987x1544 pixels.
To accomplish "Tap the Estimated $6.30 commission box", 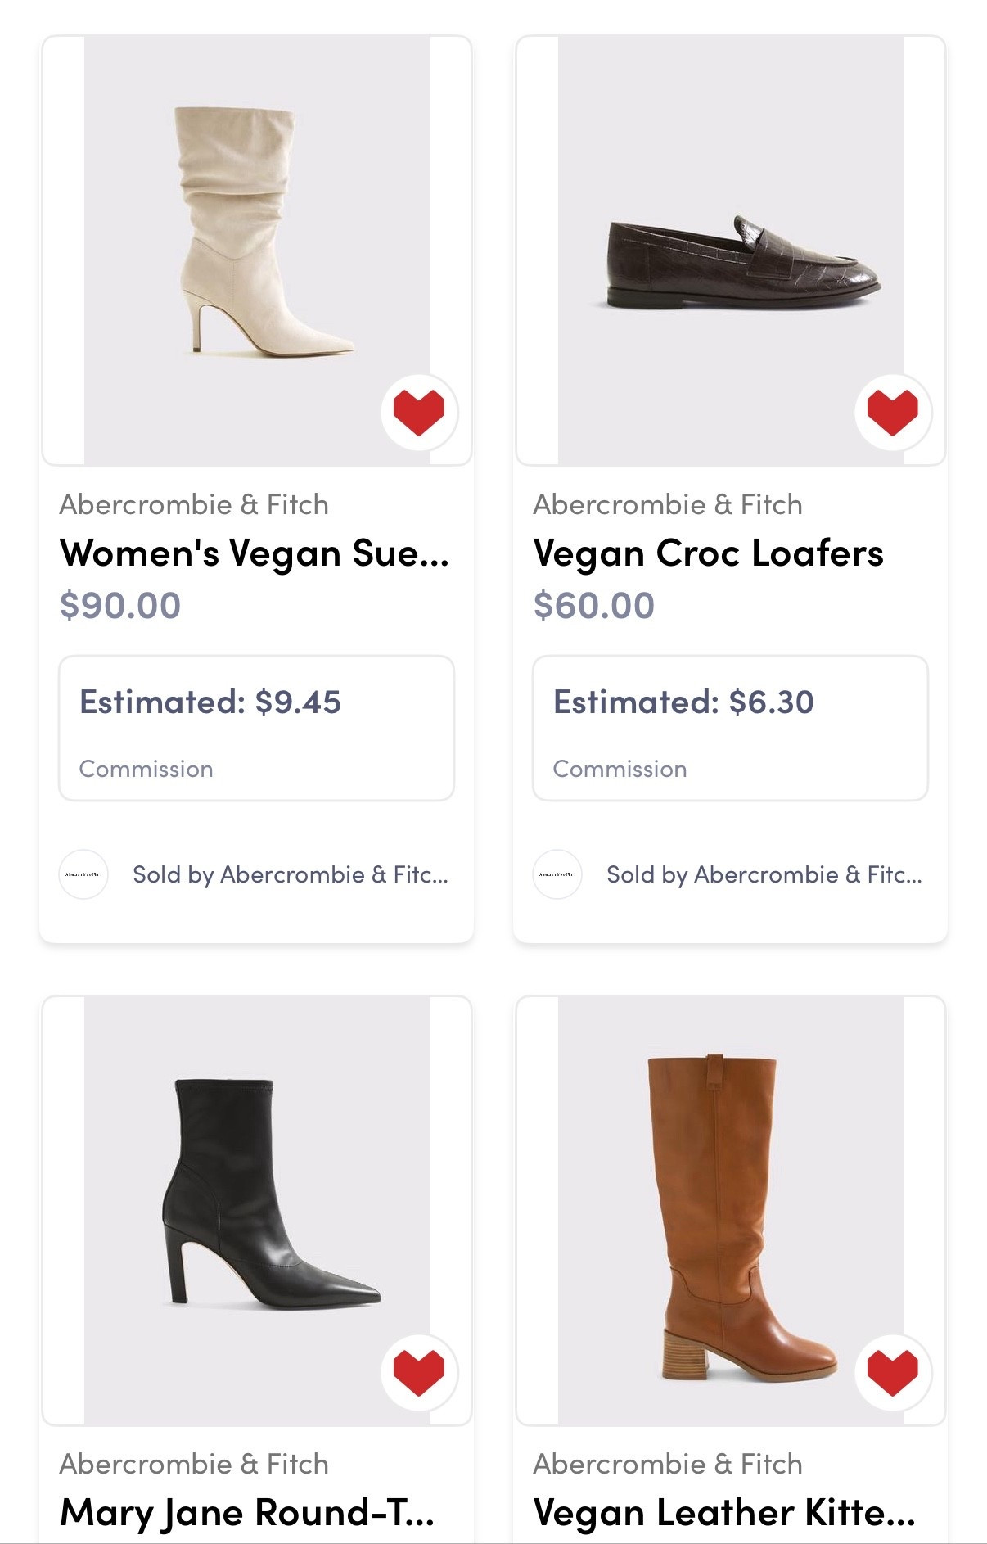I will tap(730, 728).
